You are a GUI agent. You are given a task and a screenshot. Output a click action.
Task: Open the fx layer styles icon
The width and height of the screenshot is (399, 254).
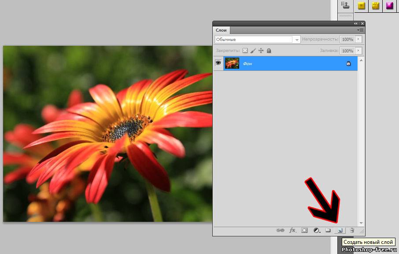pos(292,230)
